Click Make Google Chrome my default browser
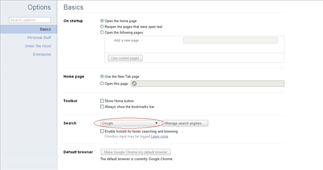 136,152
